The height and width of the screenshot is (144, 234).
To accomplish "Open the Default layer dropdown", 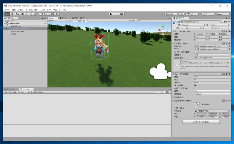I will click(x=220, y=25).
